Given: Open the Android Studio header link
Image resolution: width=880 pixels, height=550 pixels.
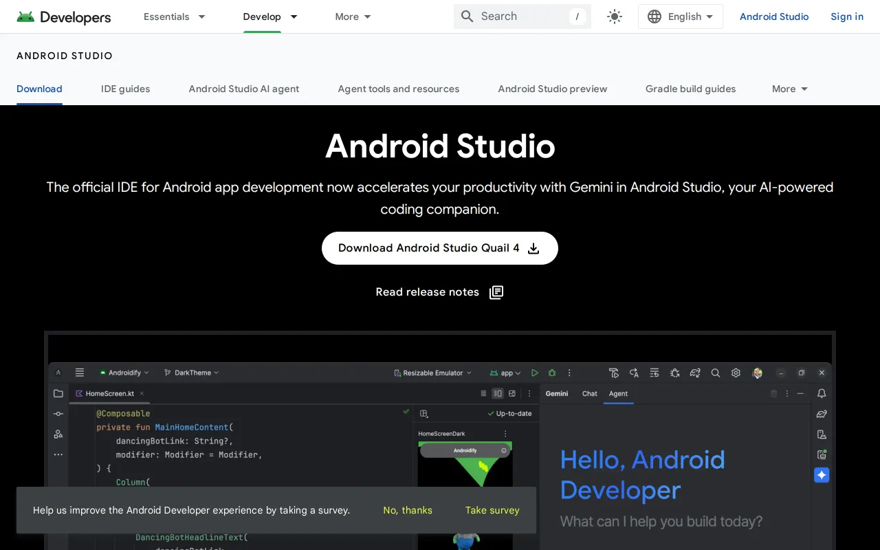Looking at the screenshot, I should point(774,16).
